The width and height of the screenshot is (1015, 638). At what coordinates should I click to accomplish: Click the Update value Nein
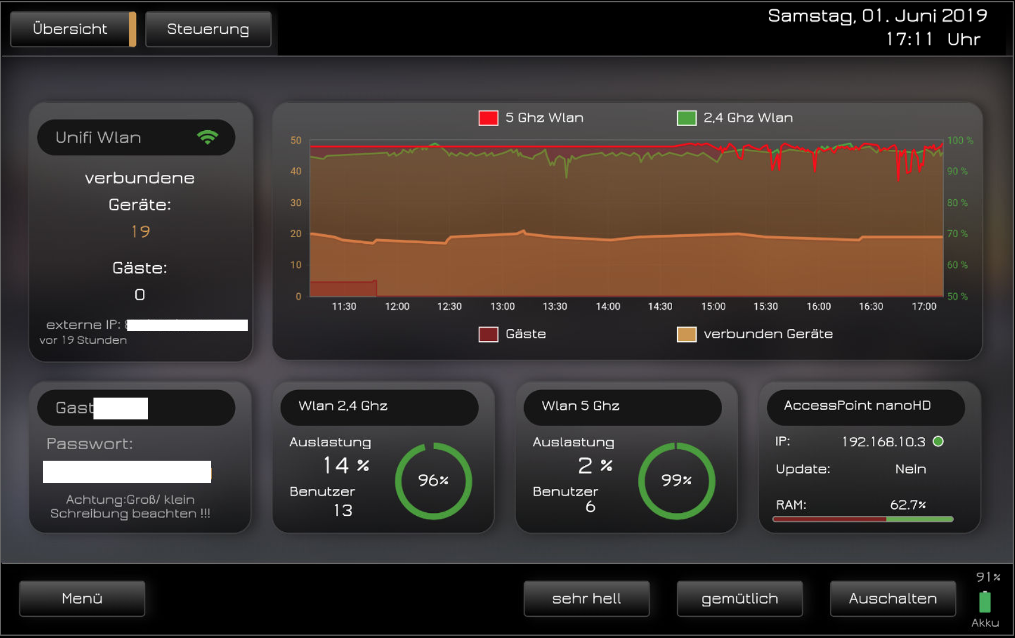point(911,469)
